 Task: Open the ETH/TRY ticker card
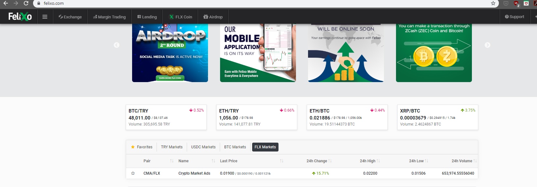point(257,117)
